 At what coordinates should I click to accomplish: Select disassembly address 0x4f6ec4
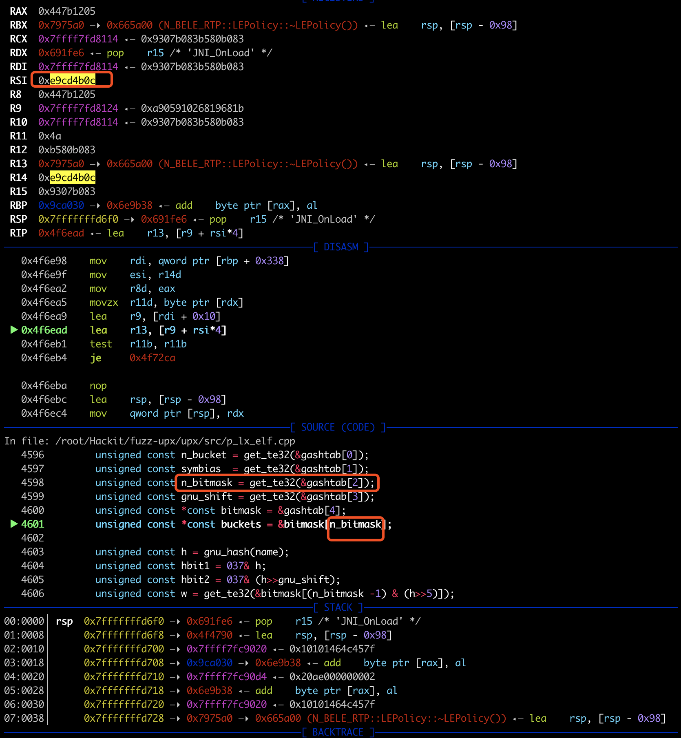click(x=44, y=413)
